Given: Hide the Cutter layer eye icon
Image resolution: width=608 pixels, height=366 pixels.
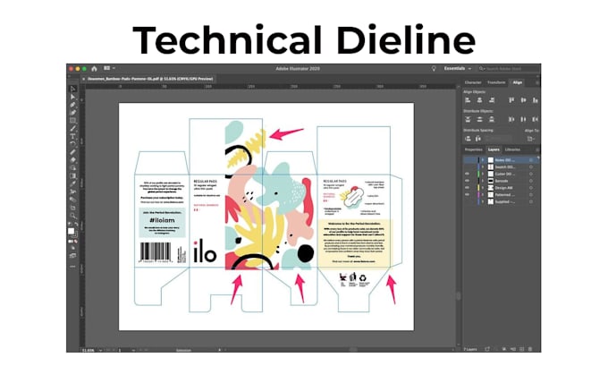Looking at the screenshot, I should point(467,174).
